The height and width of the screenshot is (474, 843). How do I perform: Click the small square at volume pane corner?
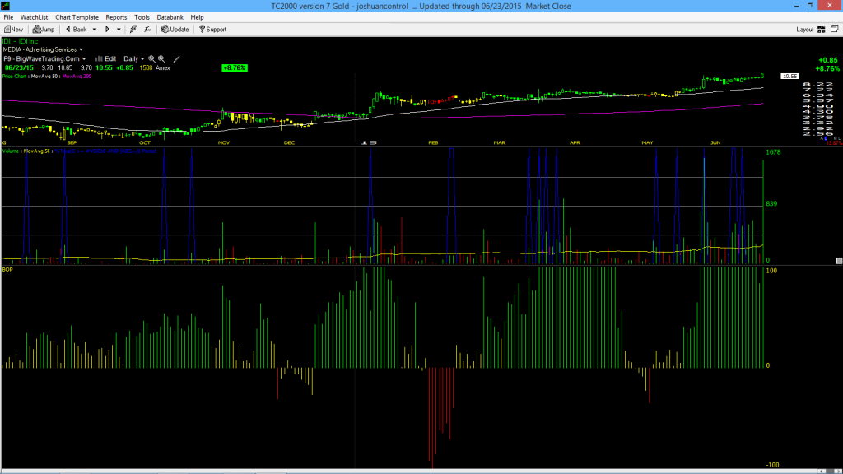839,261
